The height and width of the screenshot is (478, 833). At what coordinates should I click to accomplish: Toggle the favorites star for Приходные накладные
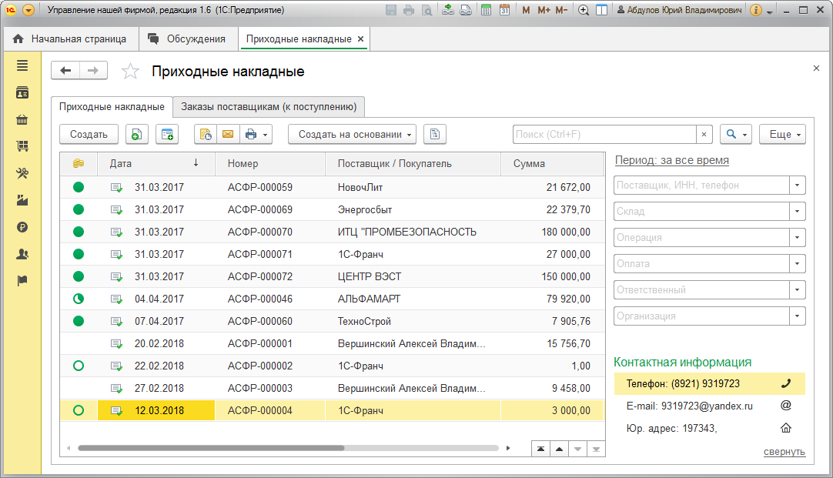131,72
